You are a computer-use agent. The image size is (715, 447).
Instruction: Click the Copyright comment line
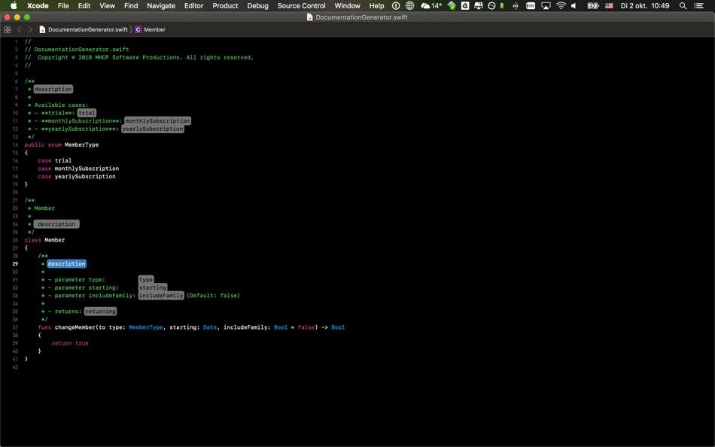click(x=139, y=57)
